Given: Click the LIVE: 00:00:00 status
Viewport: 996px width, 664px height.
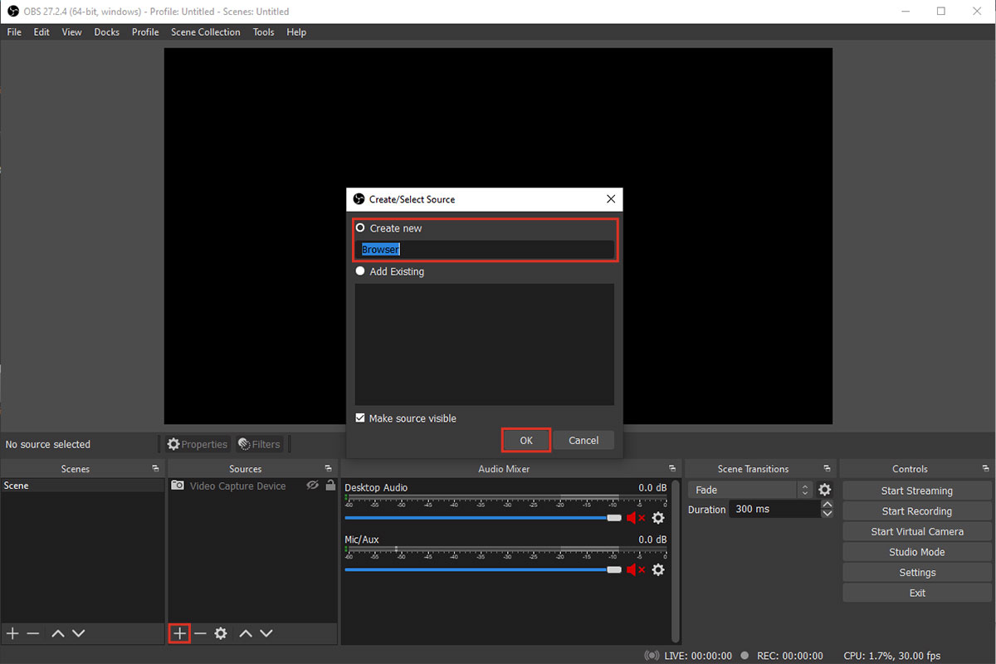Looking at the screenshot, I should [698, 656].
